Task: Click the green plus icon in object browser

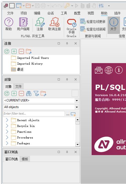Action: (x=14, y=94)
